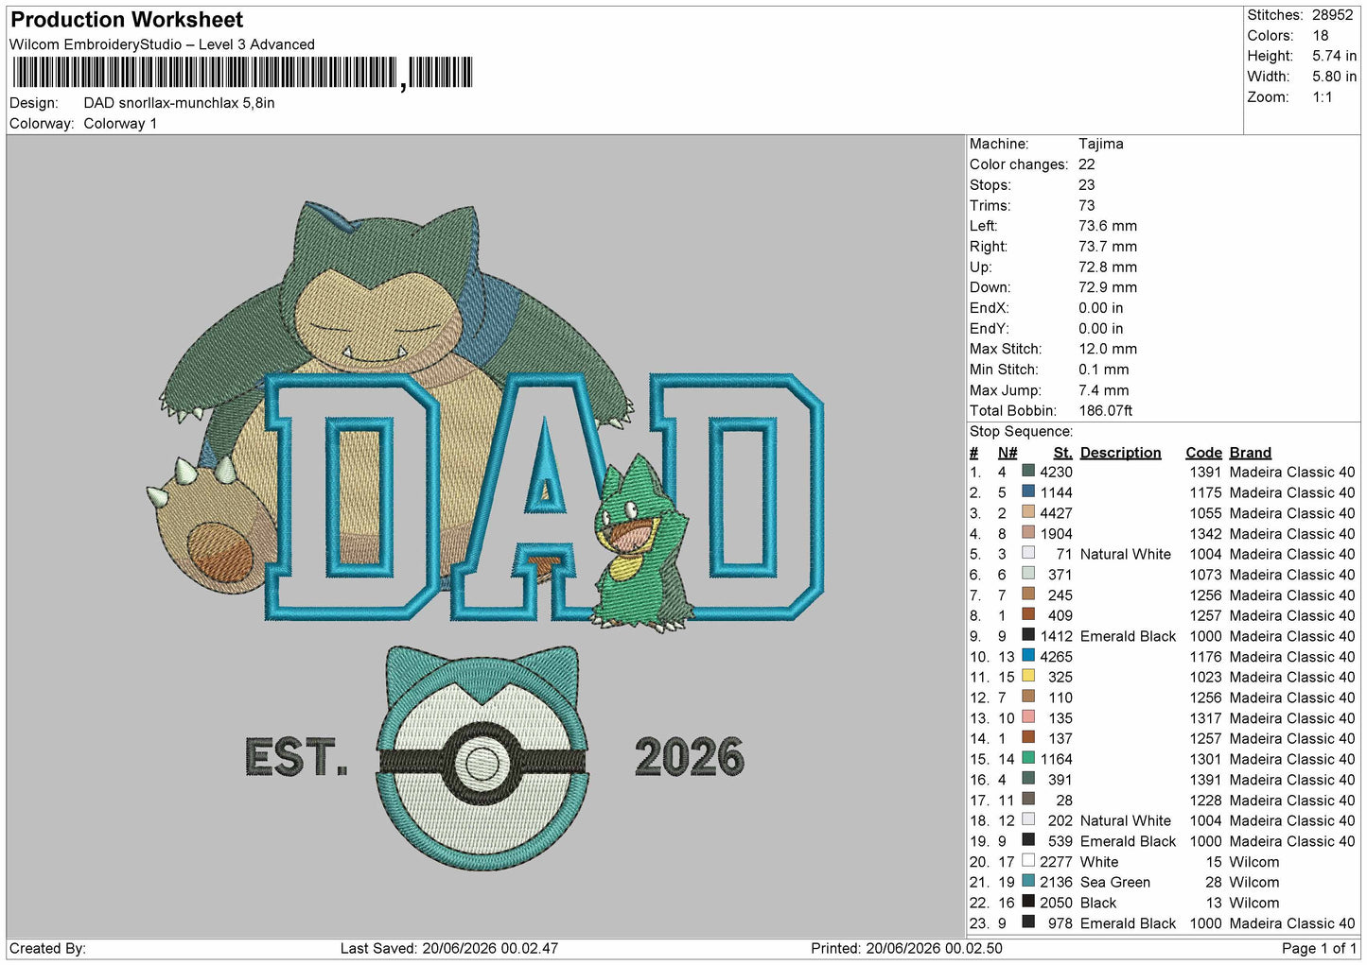Viewport: 1367px width, 965px height.
Task: Click stitch count "978" in the last row
Action: (x=1060, y=923)
